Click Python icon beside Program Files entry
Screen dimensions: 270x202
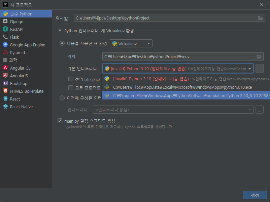pos(107,95)
